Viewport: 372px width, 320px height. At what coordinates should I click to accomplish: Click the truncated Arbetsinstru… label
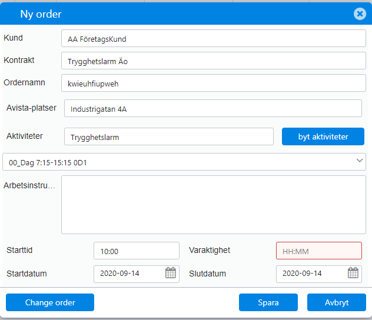[x=29, y=185]
